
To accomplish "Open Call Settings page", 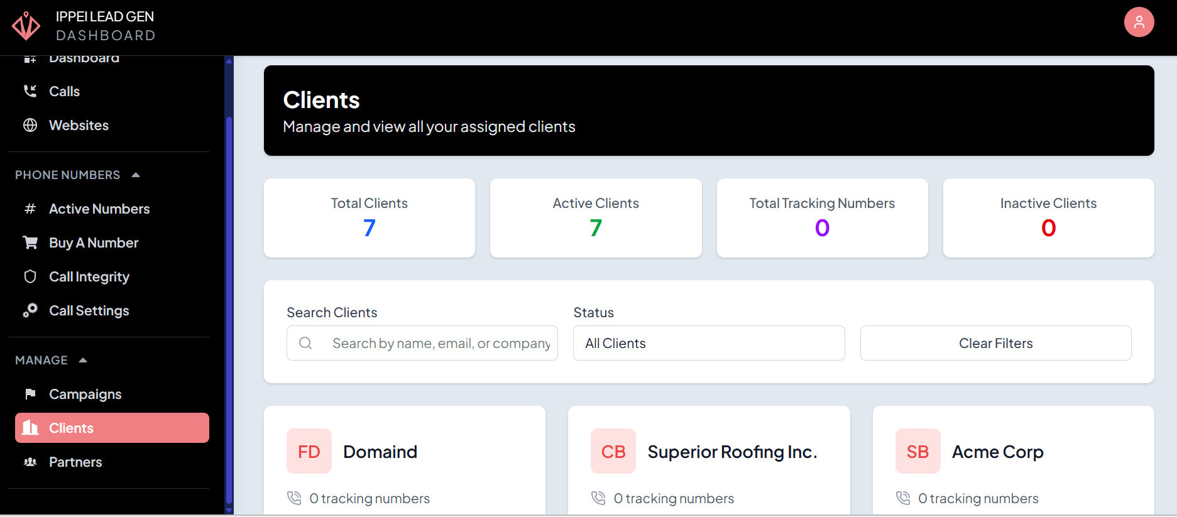I will (112, 310).
